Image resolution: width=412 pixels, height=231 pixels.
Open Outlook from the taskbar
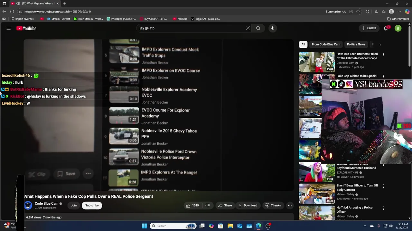point(240,226)
